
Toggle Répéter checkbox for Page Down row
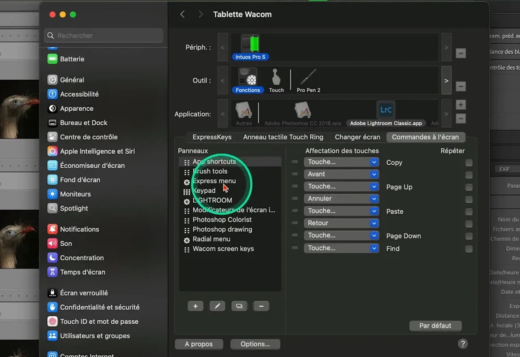pyautogui.click(x=468, y=236)
